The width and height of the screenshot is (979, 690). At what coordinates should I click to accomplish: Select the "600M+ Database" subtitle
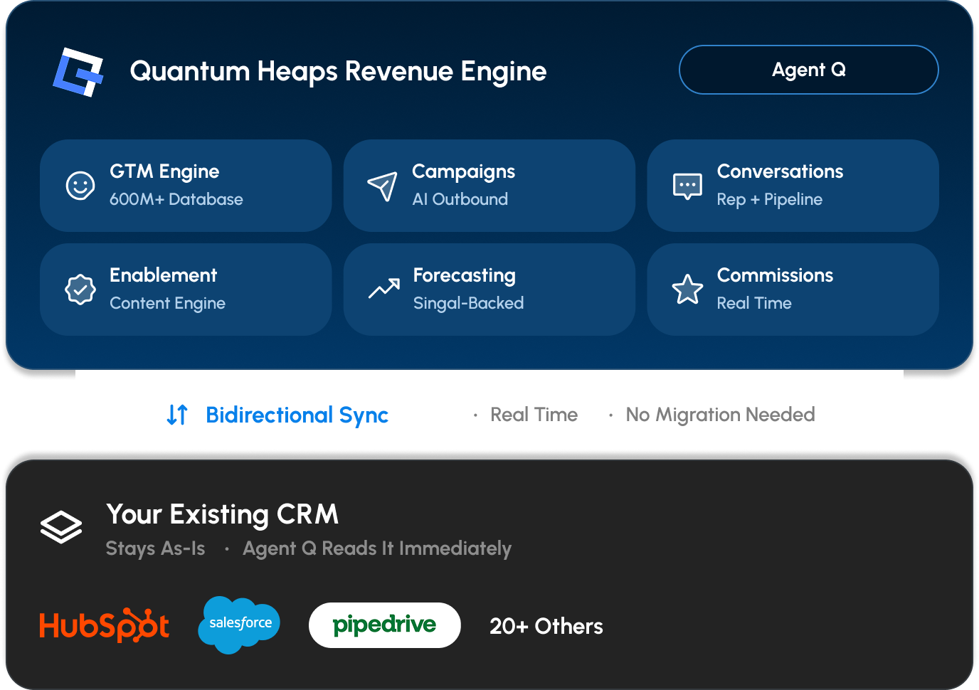[176, 199]
